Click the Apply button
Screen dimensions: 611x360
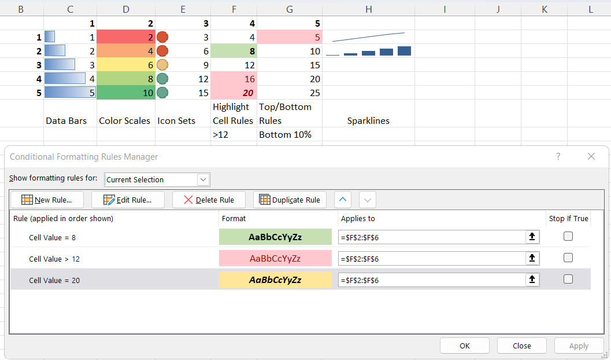(x=579, y=346)
